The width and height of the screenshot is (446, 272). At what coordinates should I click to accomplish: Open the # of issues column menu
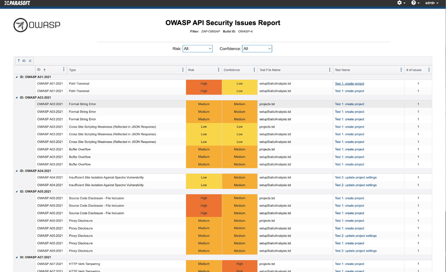429,70
